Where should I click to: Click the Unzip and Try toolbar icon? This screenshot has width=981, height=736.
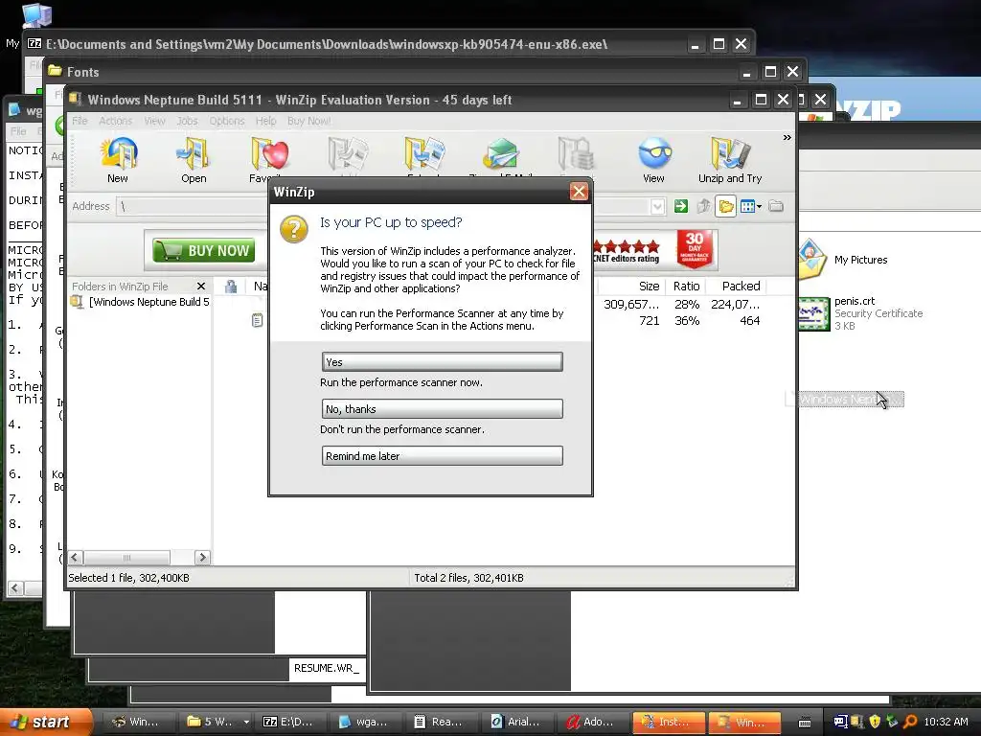[x=729, y=153]
